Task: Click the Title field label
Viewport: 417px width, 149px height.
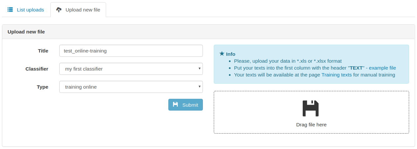Action: 43,51
